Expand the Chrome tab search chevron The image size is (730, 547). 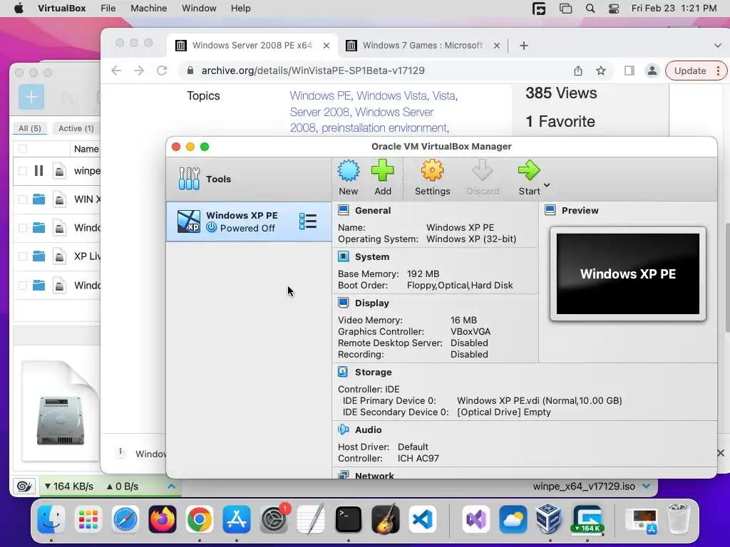(x=717, y=46)
